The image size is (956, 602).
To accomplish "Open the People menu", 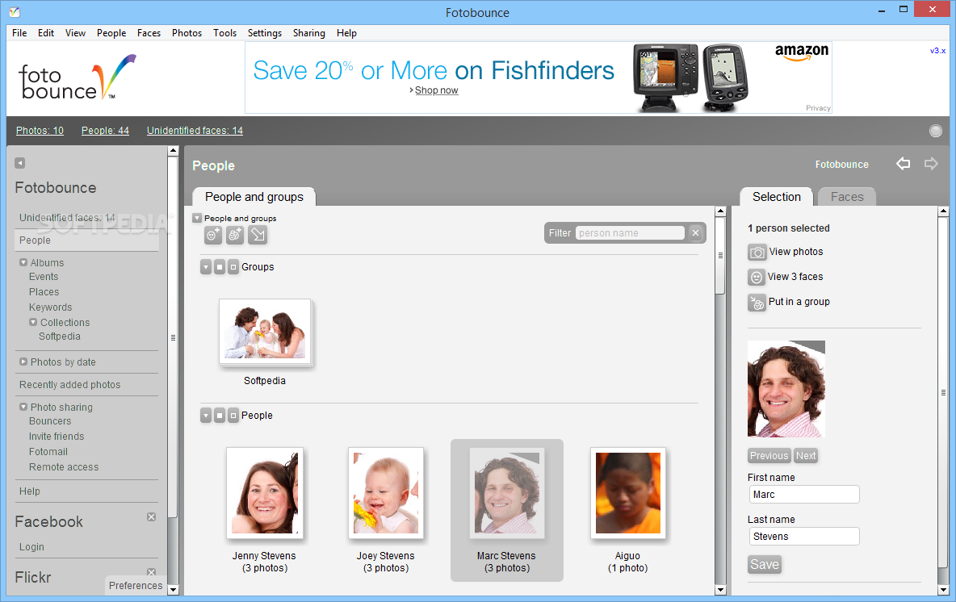I will pyautogui.click(x=111, y=33).
